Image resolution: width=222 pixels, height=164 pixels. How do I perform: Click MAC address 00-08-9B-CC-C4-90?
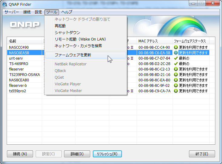point(154,47)
